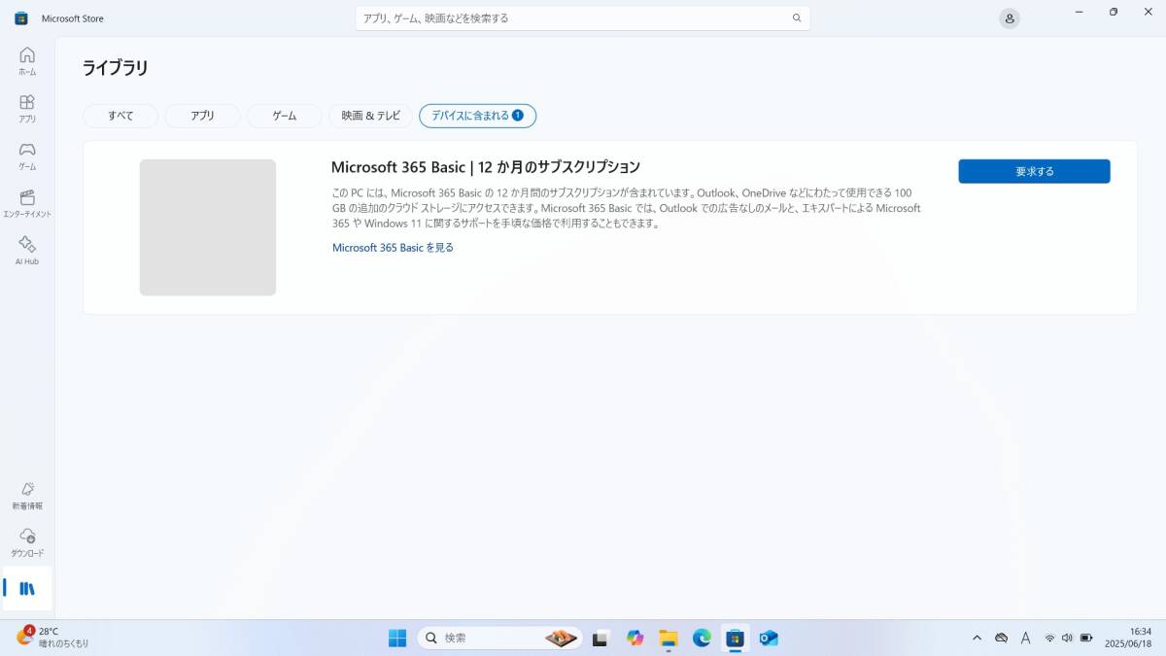Viewport: 1166px width, 656px height.
Task: Click the Microsoft 365 Basic subscription title
Action: (x=486, y=167)
